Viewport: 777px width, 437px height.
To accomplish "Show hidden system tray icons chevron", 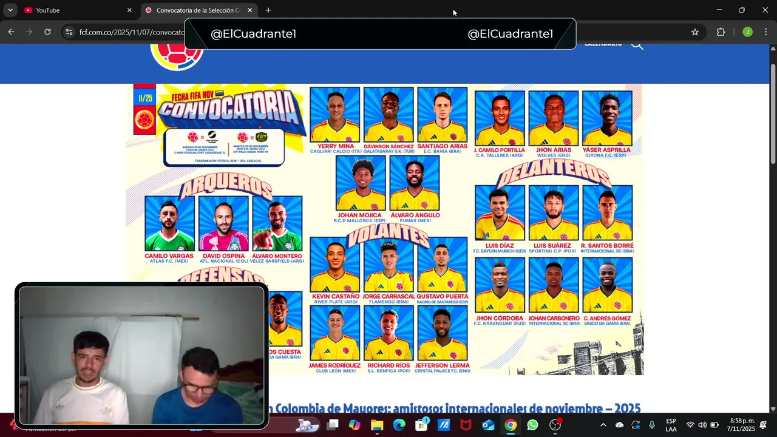I will [603, 425].
